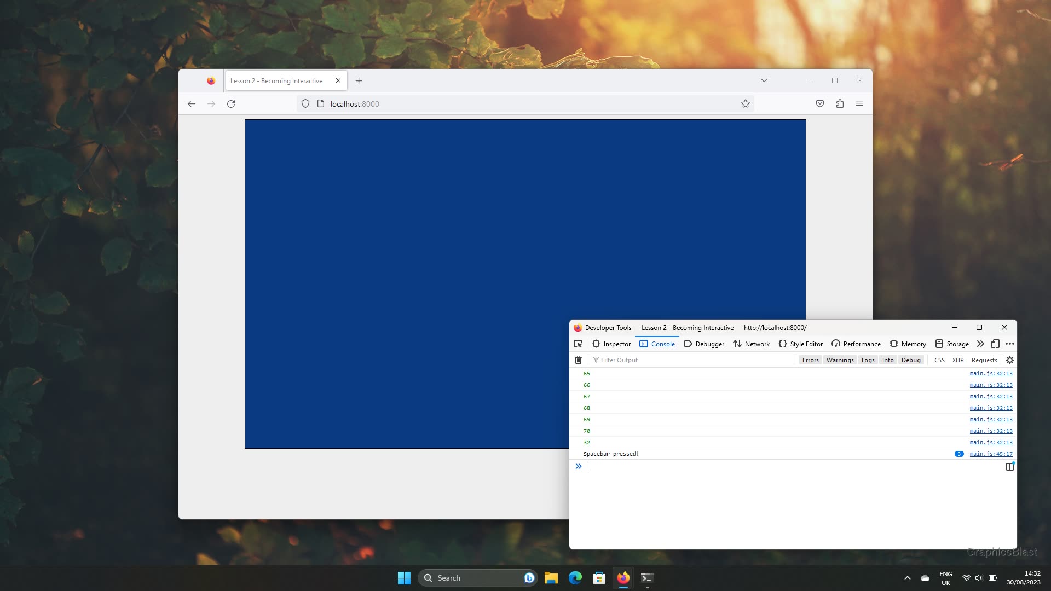Toggle the Requests filter
Image resolution: width=1051 pixels, height=591 pixels.
click(984, 360)
